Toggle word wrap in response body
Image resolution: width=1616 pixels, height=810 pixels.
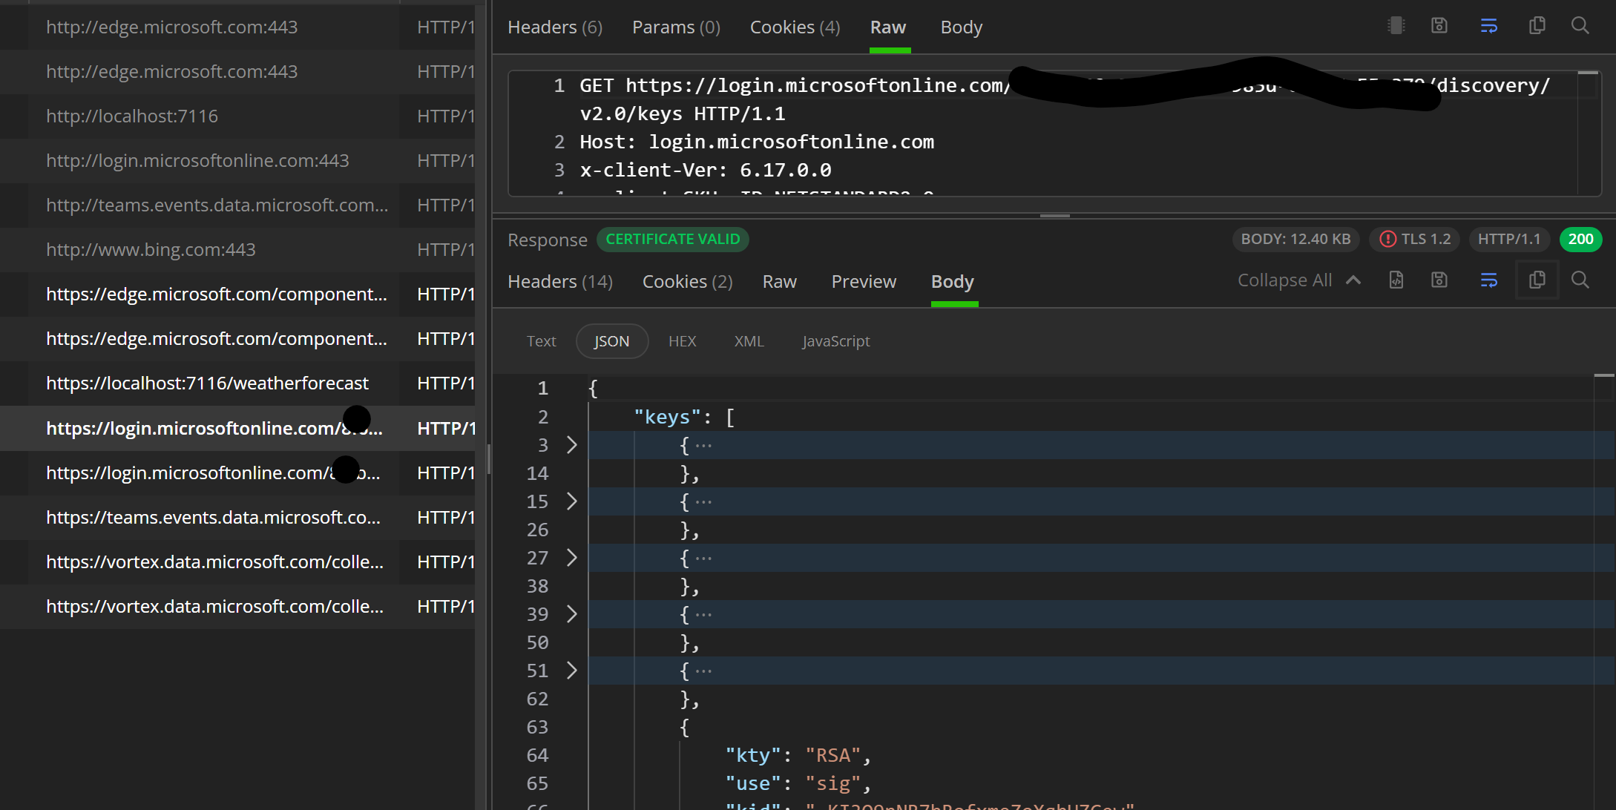pyautogui.click(x=1488, y=280)
